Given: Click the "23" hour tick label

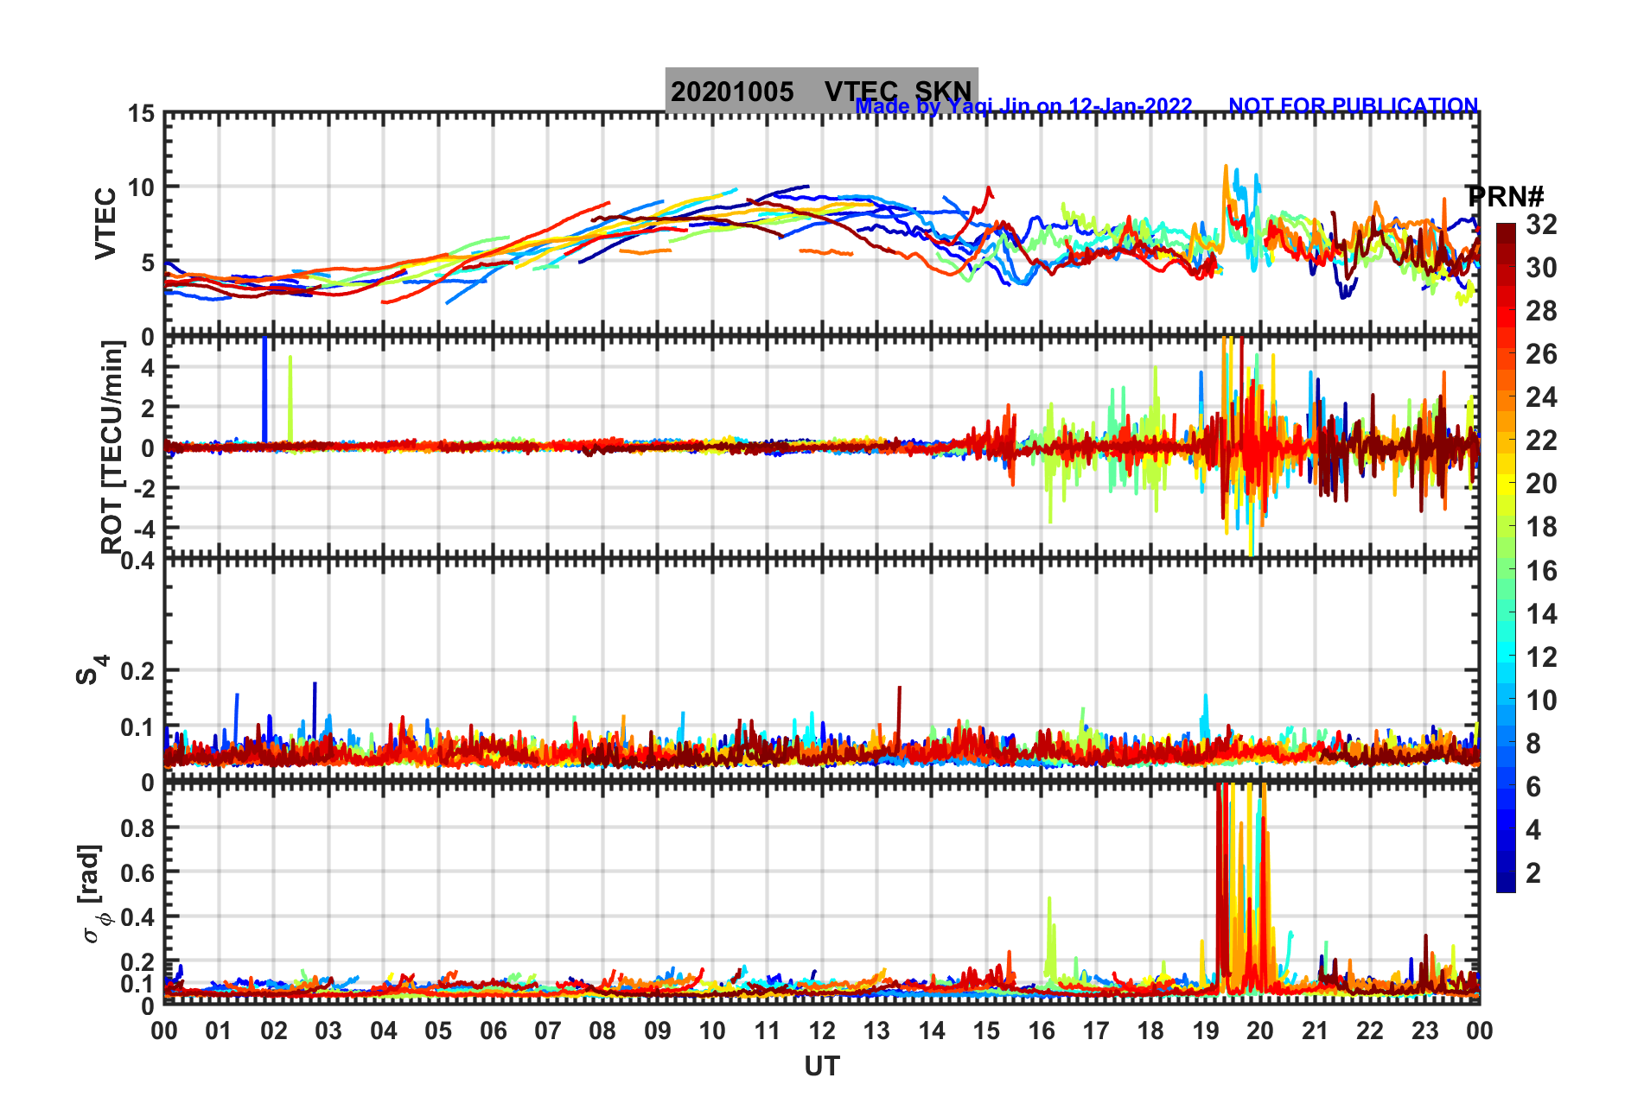Looking at the screenshot, I should (1424, 1030).
